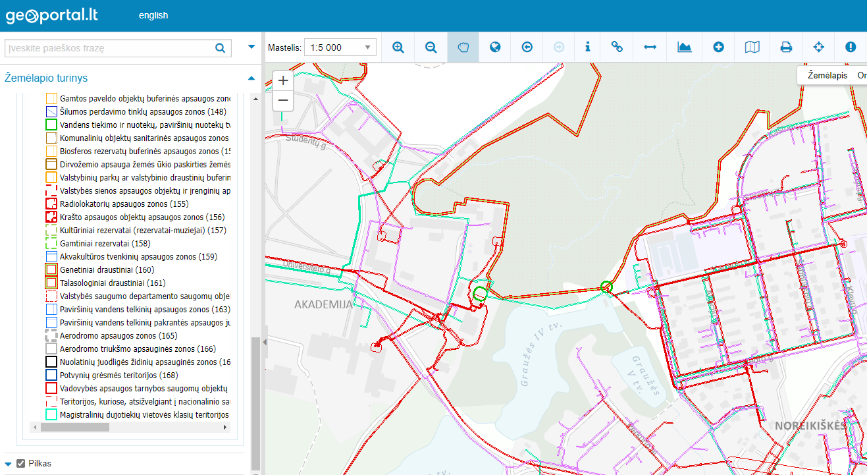
Task: Select the distance measure arrow tool
Action: point(650,47)
